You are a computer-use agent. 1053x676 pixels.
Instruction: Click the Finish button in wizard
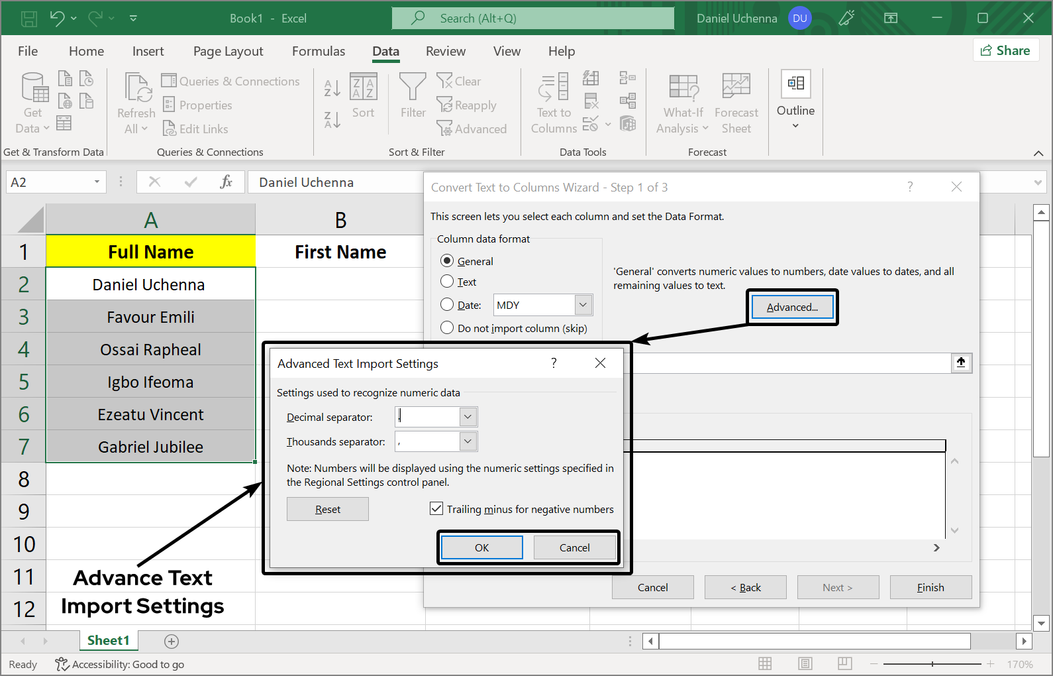tap(930, 587)
